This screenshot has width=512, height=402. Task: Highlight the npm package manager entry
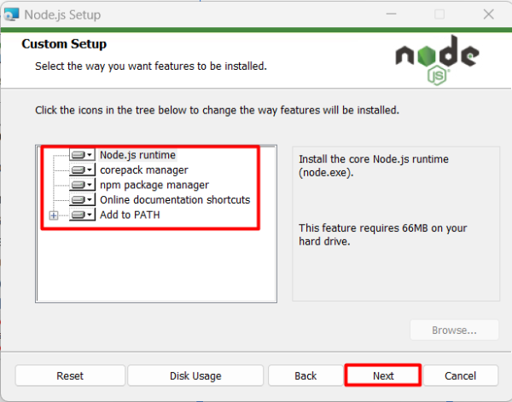tap(154, 185)
